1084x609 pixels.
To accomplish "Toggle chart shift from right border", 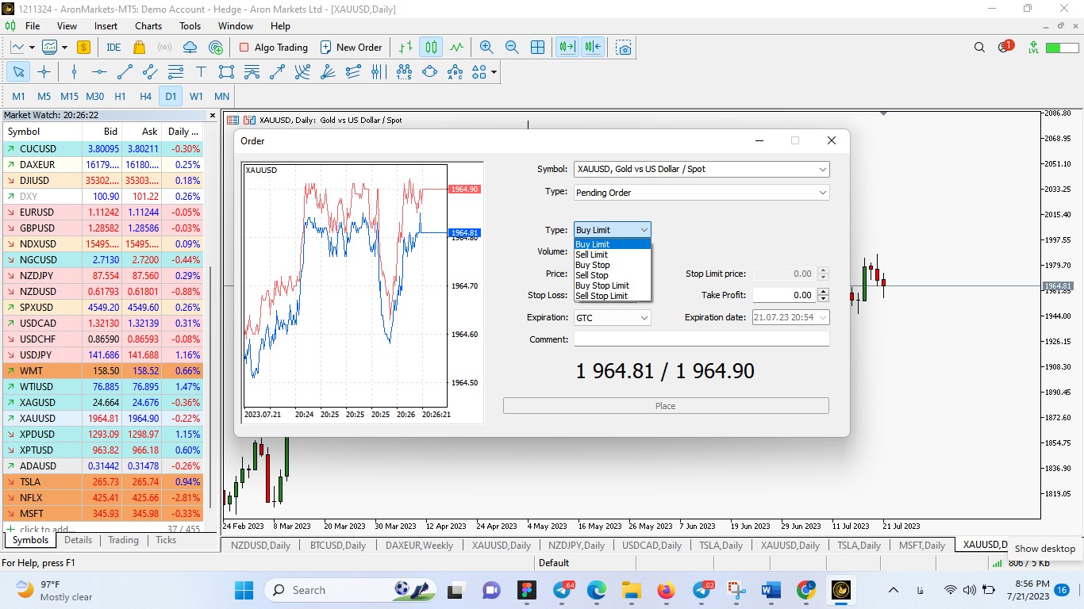I will 593,48.
